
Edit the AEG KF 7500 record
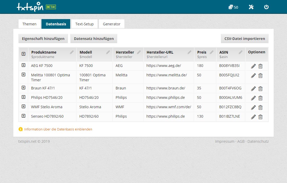pos(253,66)
